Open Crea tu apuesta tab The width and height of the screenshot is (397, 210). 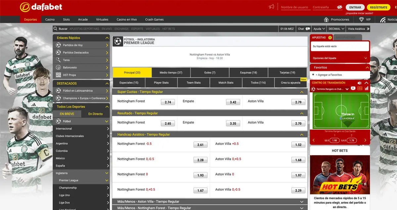click(290, 82)
